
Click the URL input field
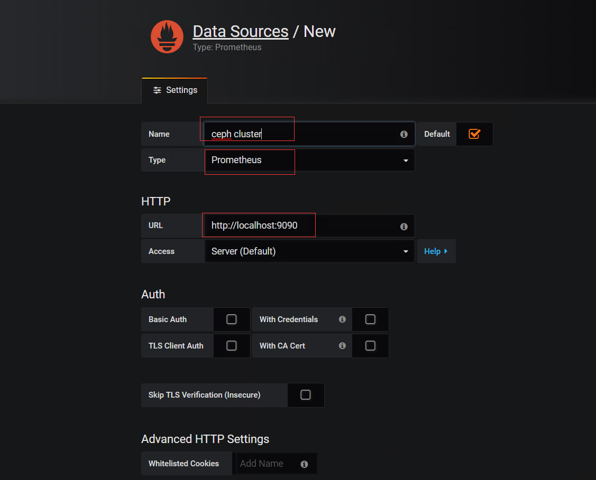tap(309, 226)
